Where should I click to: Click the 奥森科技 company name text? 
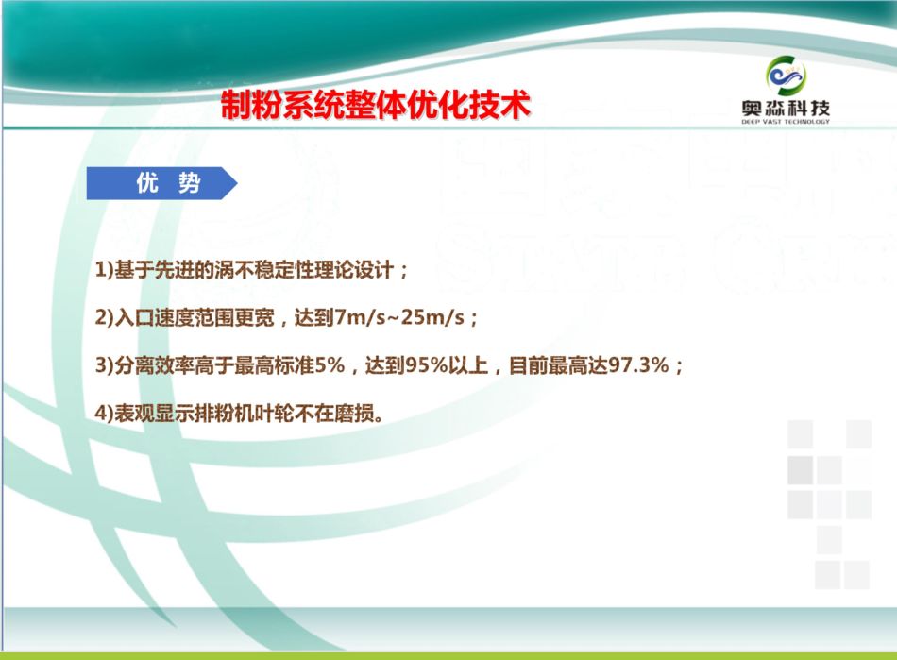click(786, 108)
